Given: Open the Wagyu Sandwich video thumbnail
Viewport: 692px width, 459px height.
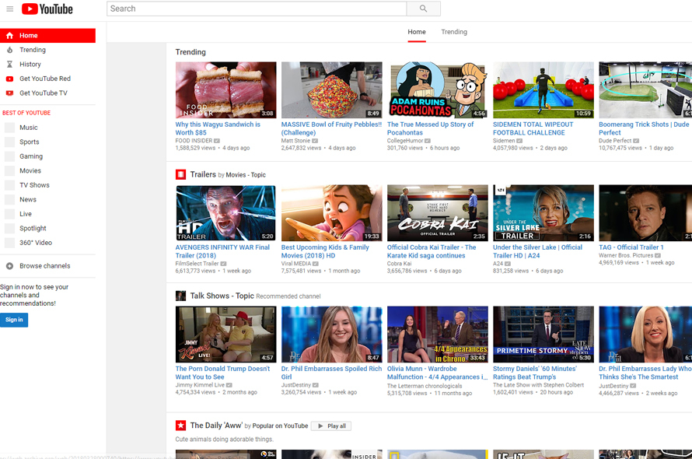Looking at the screenshot, I should (x=225, y=89).
